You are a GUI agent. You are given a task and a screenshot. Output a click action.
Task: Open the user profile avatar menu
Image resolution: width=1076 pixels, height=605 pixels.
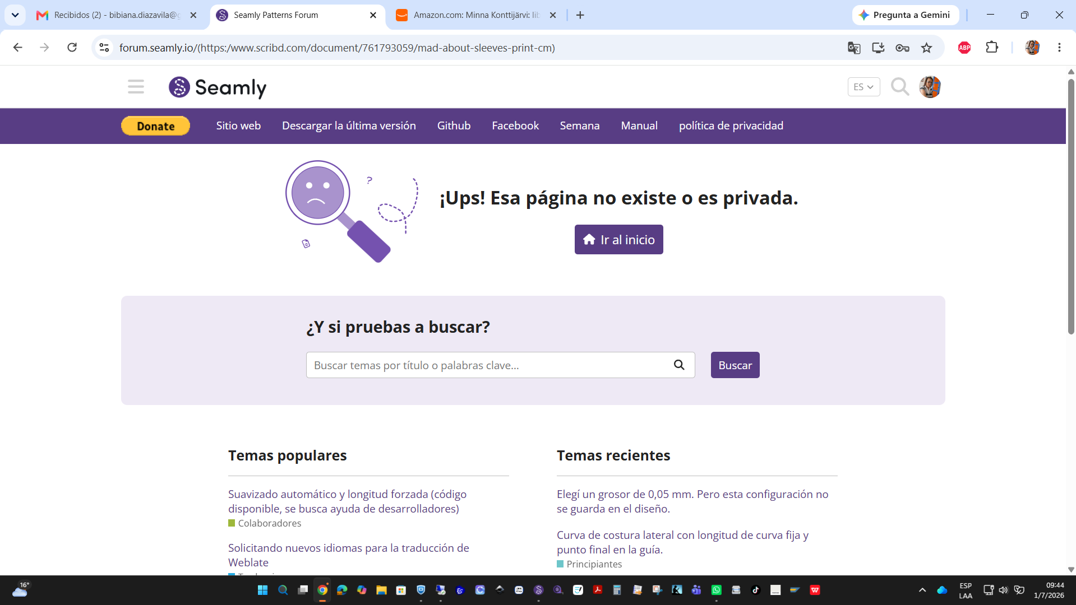coord(930,87)
